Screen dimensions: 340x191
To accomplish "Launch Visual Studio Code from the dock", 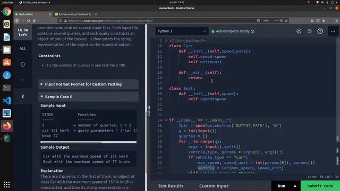I will pos(7,100).
